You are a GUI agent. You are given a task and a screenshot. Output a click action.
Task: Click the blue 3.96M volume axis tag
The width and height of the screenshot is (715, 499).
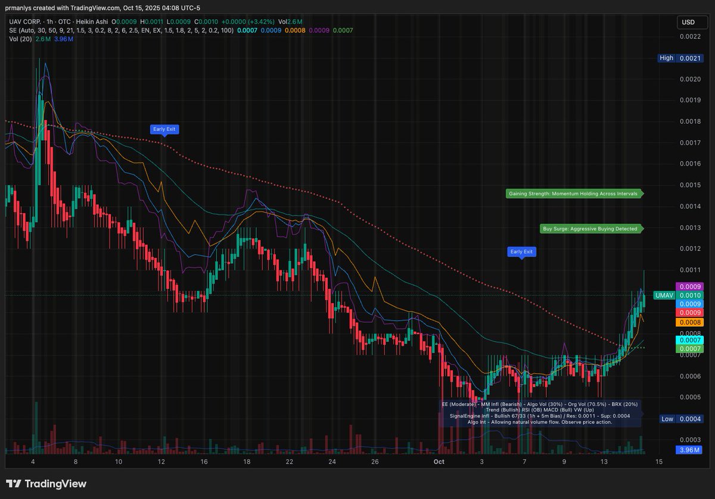click(x=690, y=450)
